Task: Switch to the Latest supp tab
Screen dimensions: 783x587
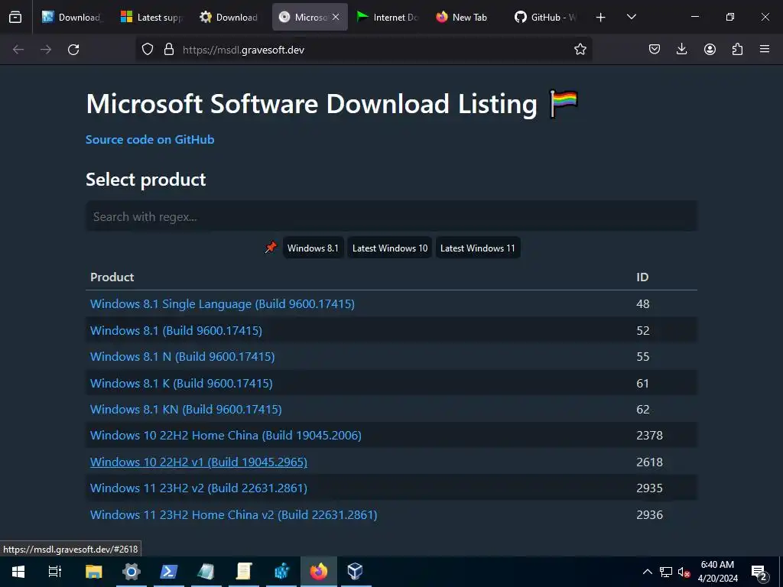Action: click(152, 17)
